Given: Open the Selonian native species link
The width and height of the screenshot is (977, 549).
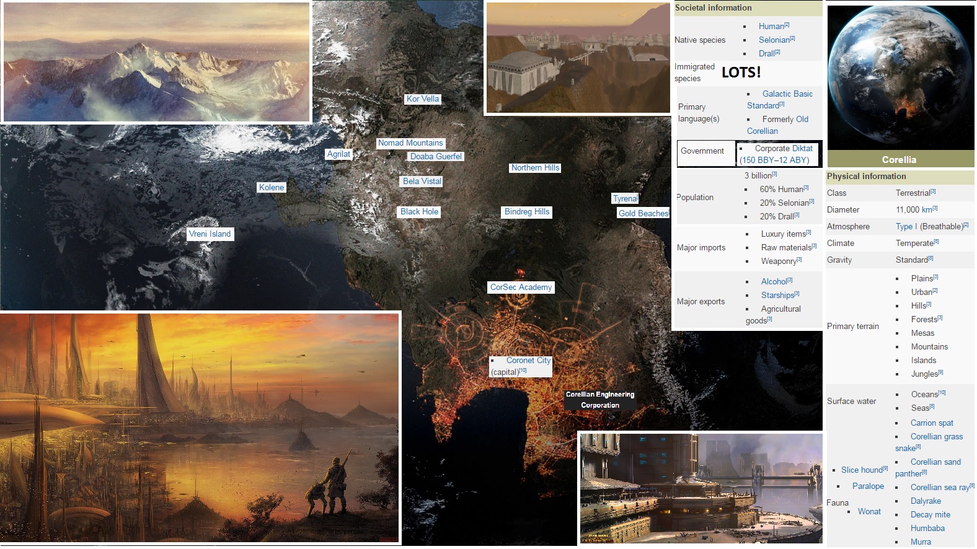Looking at the screenshot, I should pyautogui.click(x=774, y=40).
